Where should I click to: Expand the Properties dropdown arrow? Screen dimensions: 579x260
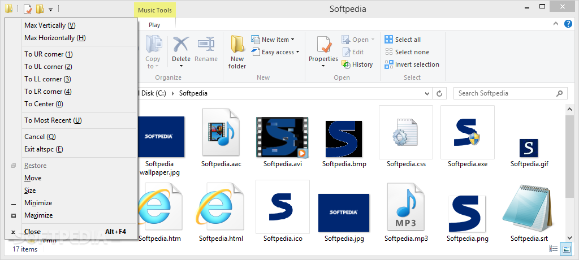tap(323, 66)
